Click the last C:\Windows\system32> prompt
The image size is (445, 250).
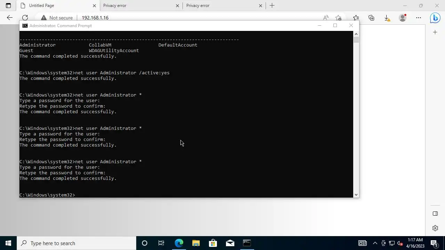pyautogui.click(x=47, y=195)
